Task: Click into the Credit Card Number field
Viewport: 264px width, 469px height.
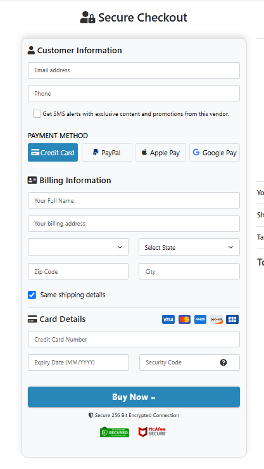Action: click(x=134, y=339)
